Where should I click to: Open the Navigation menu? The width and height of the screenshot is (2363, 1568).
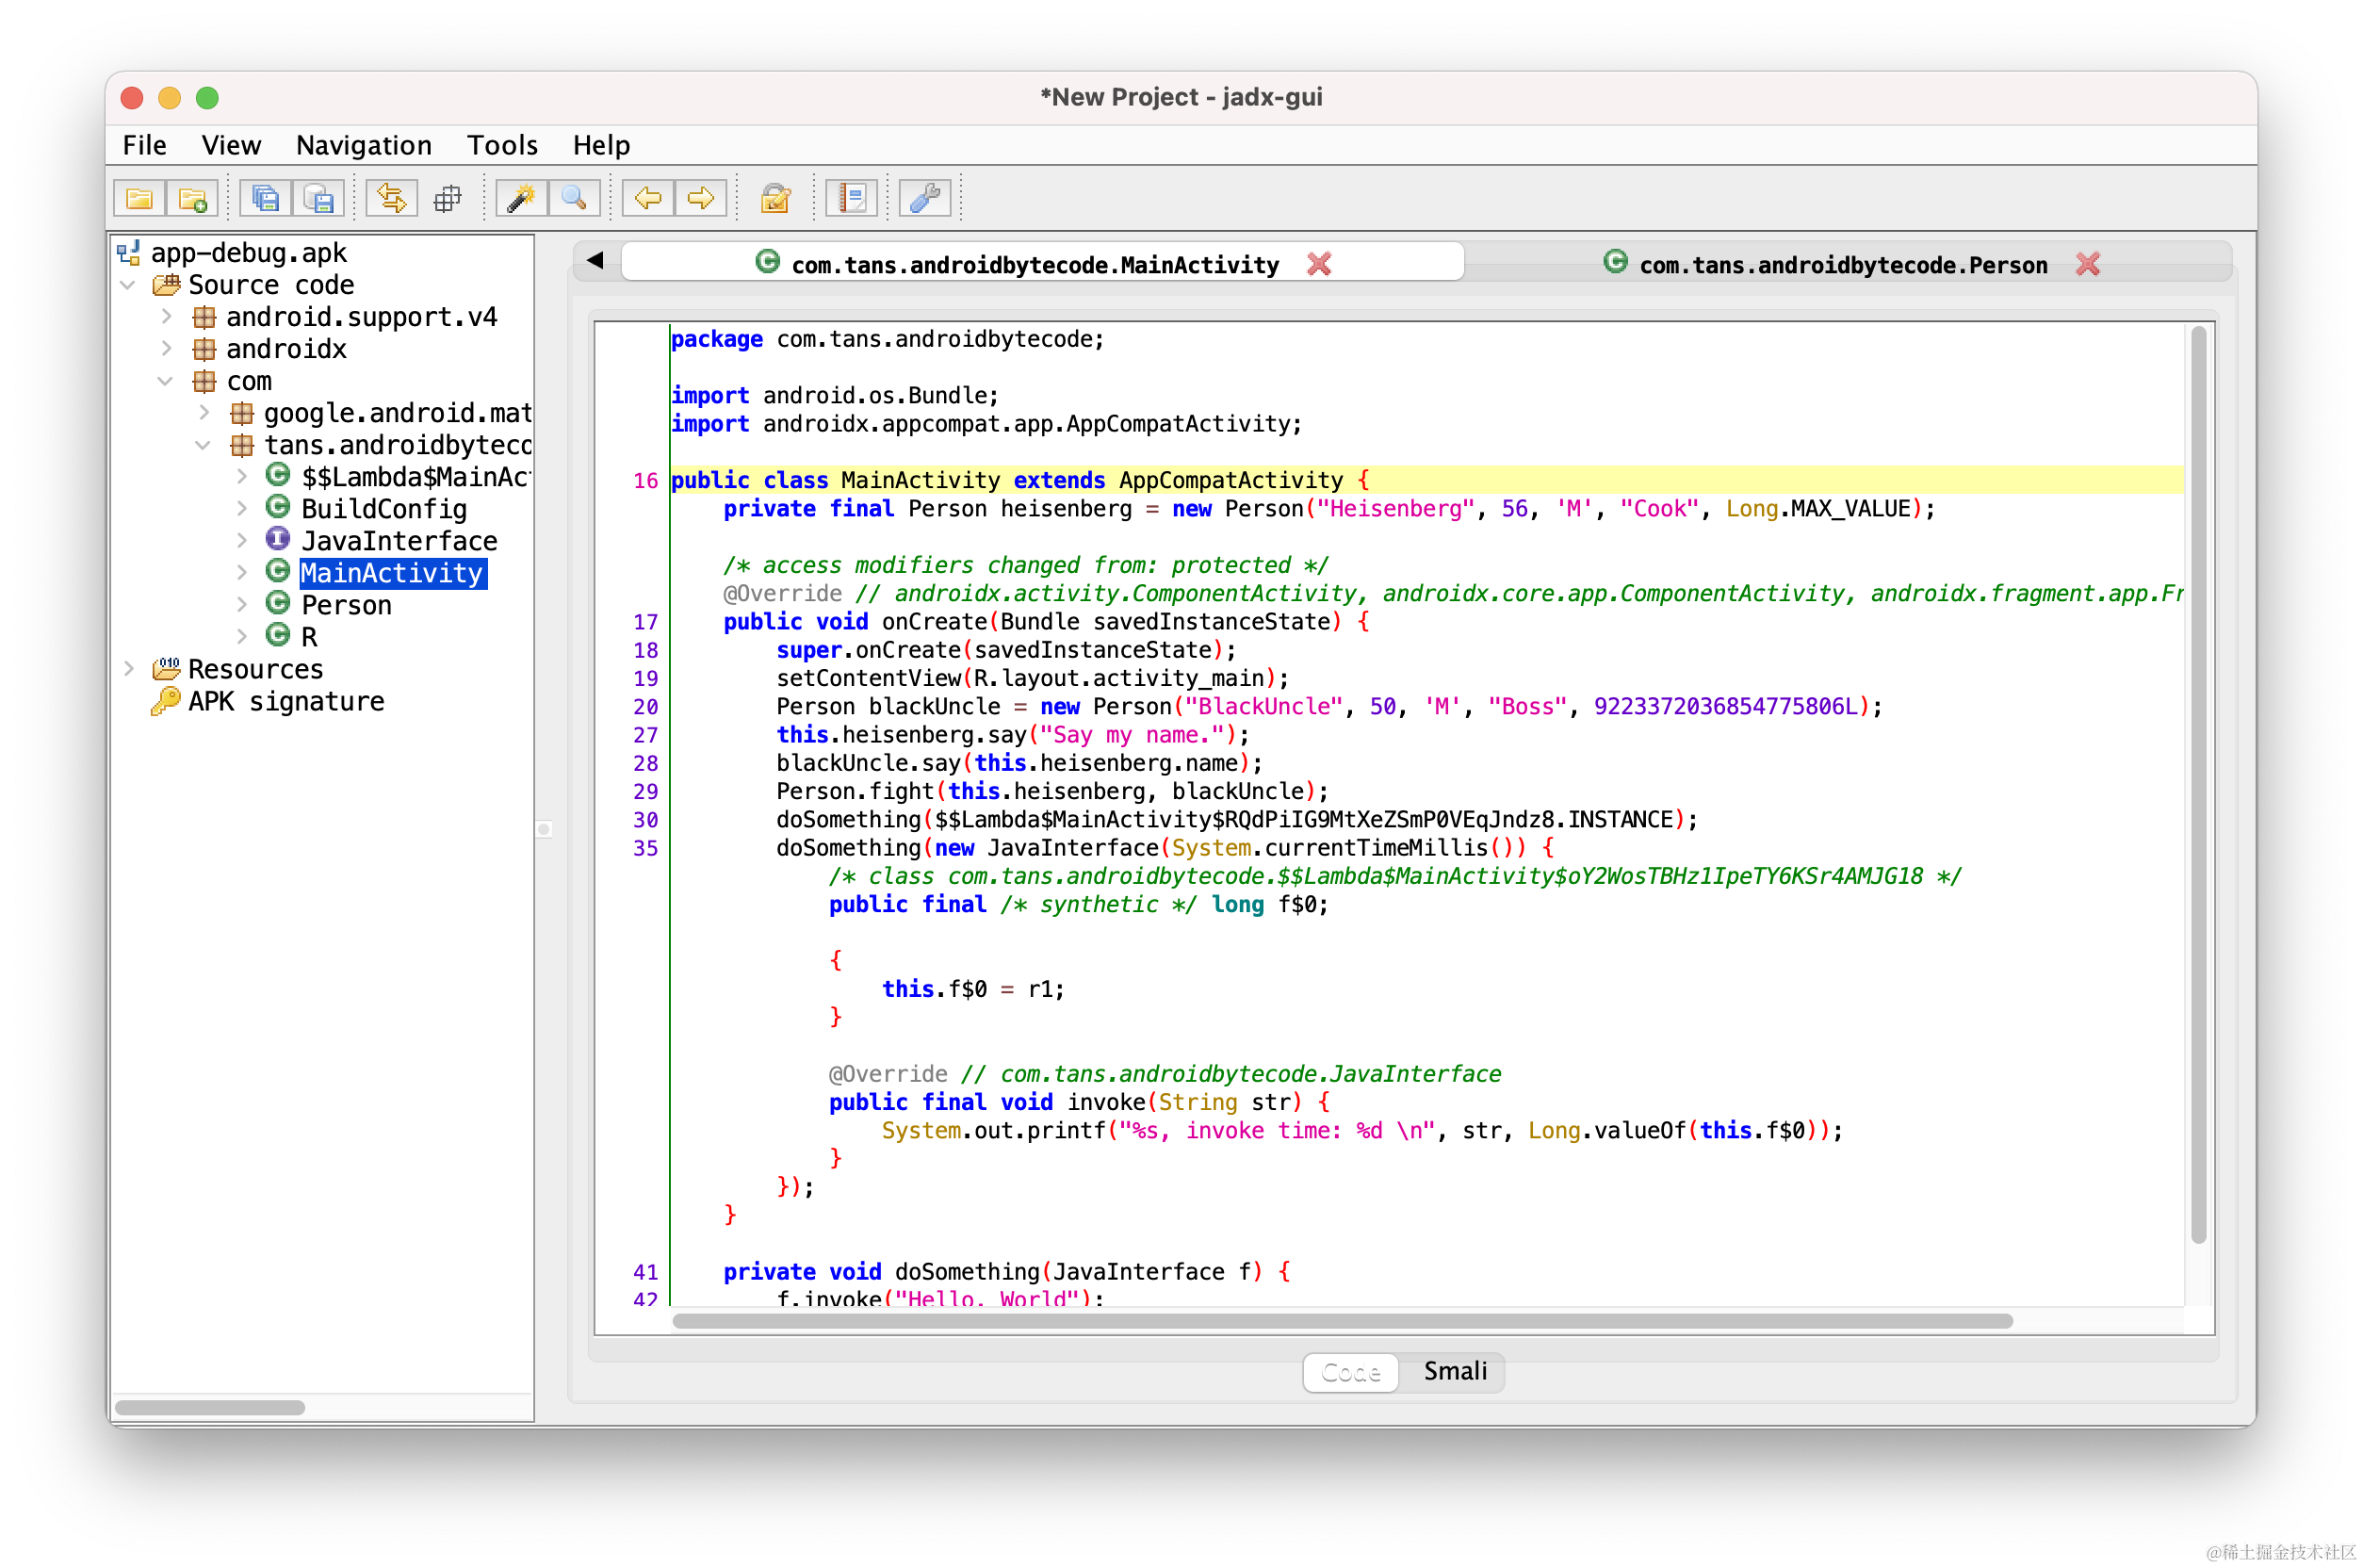click(364, 145)
